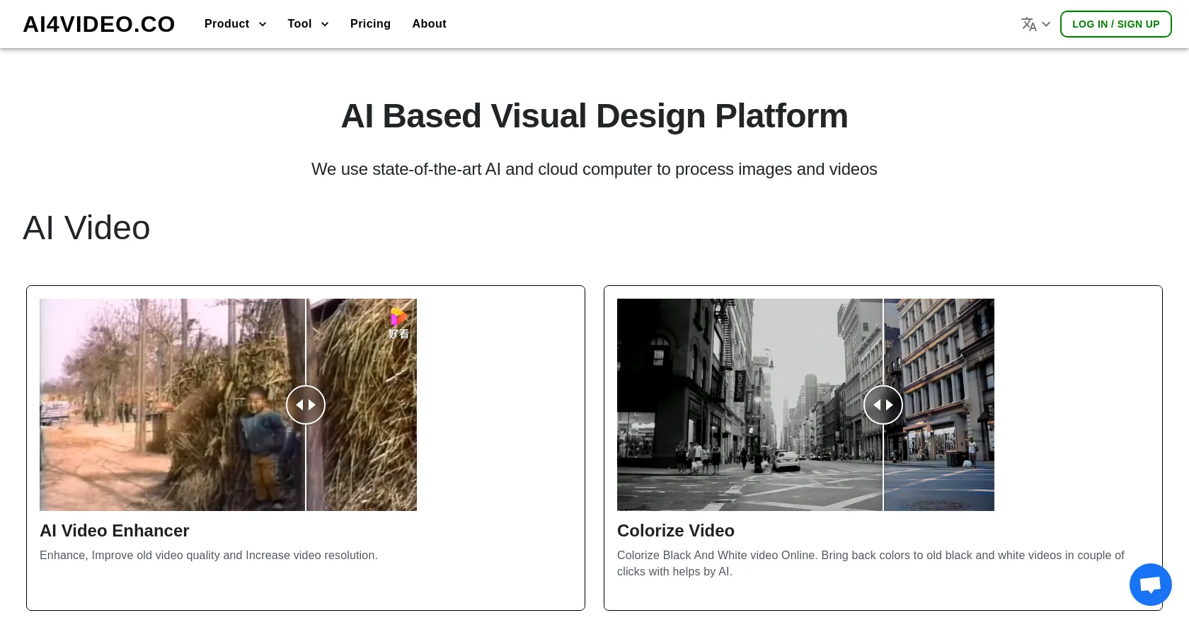Open the About page
The image size is (1189, 620).
(x=429, y=24)
